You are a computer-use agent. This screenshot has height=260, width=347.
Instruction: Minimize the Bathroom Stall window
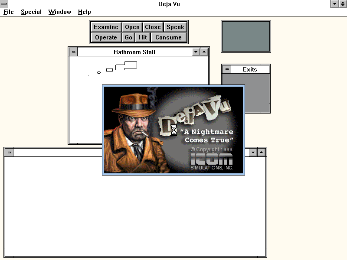pos(196,52)
